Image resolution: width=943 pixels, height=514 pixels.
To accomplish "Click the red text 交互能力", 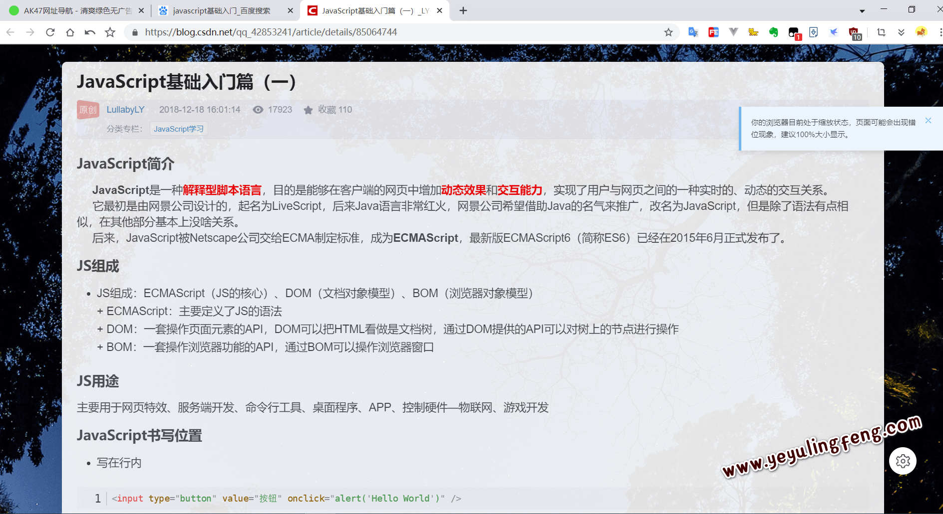I will tap(520, 190).
